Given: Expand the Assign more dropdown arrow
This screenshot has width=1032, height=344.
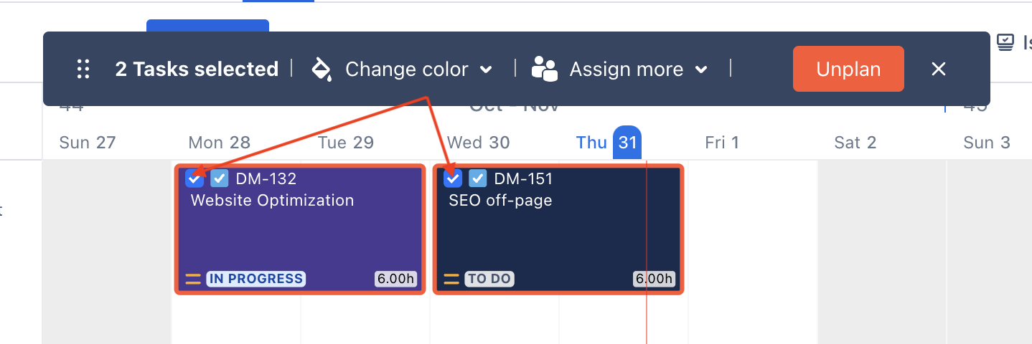Looking at the screenshot, I should (x=701, y=70).
